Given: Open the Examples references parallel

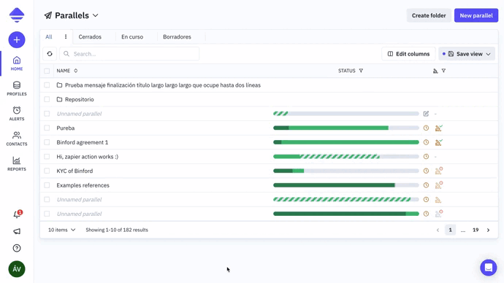Looking at the screenshot, I should point(83,185).
